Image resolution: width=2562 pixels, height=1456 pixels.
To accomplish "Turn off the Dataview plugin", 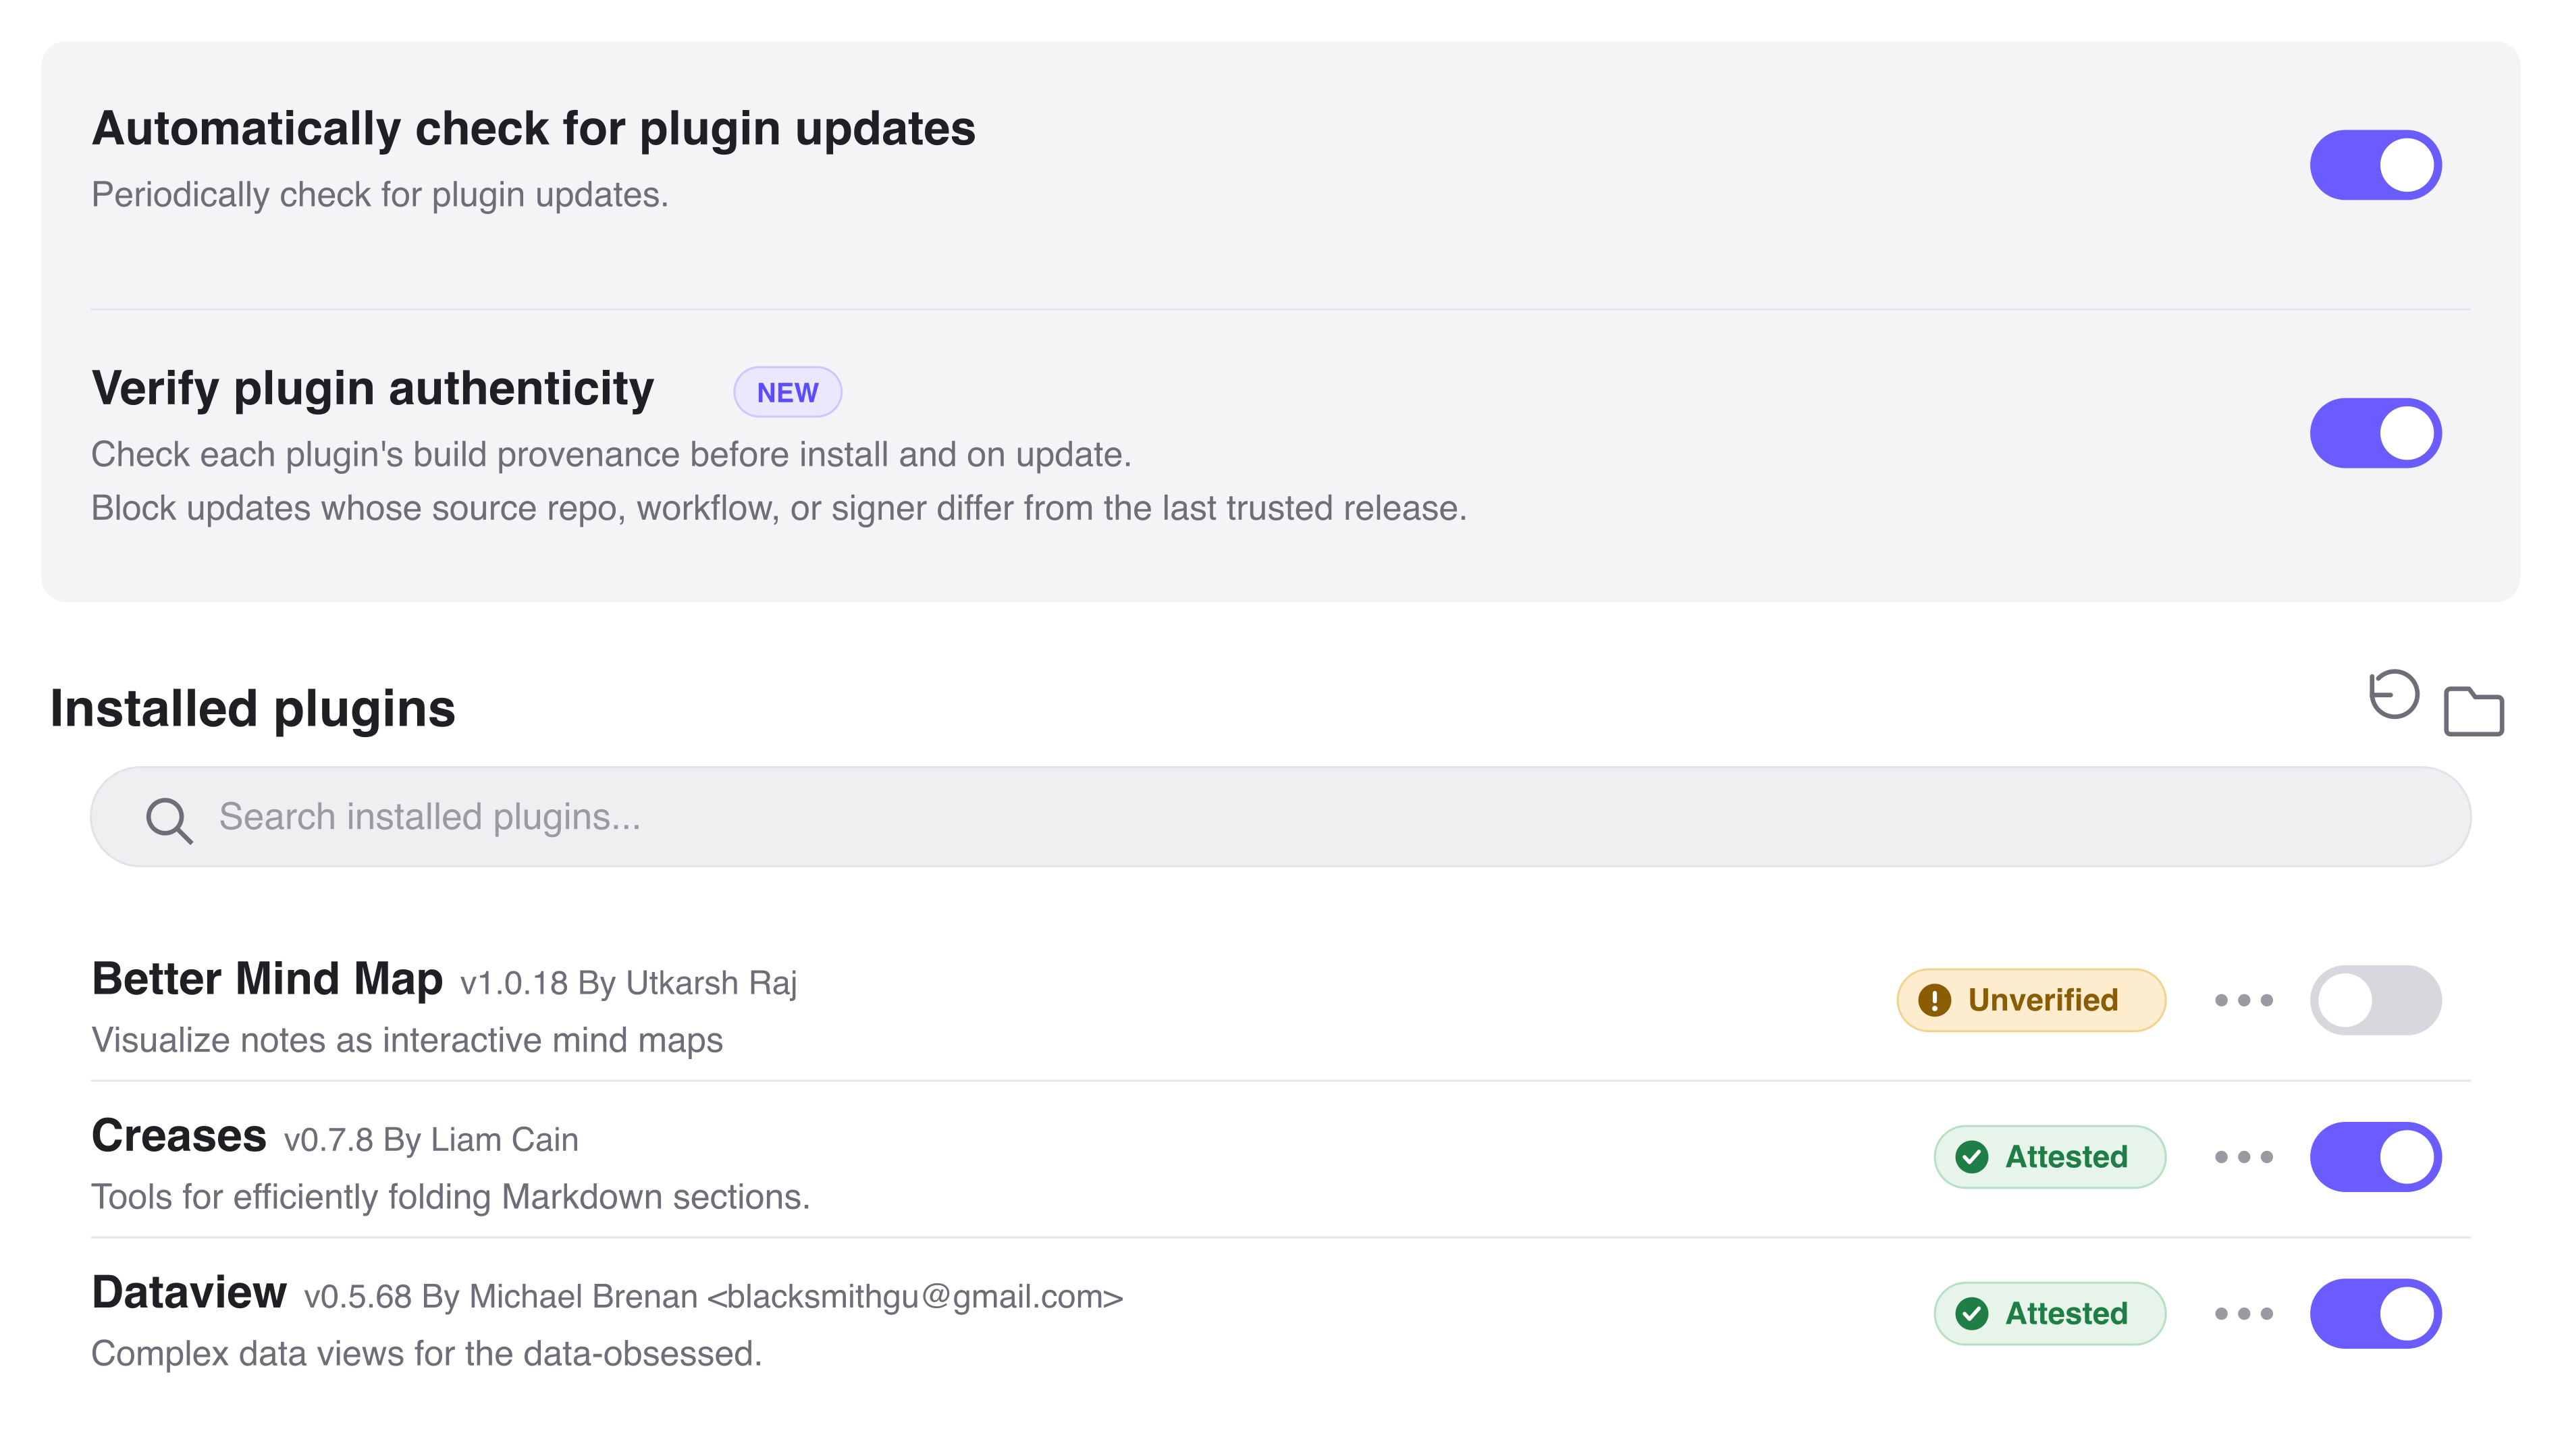I will click(2375, 1314).
